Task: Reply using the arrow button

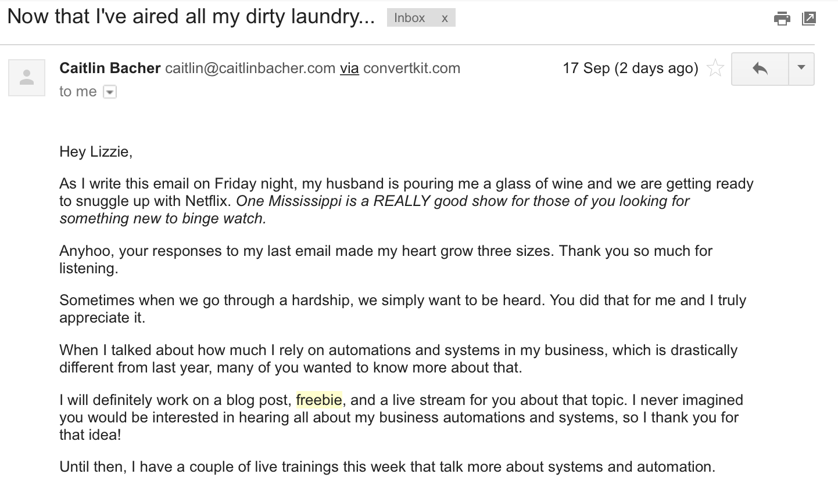Action: (x=760, y=69)
